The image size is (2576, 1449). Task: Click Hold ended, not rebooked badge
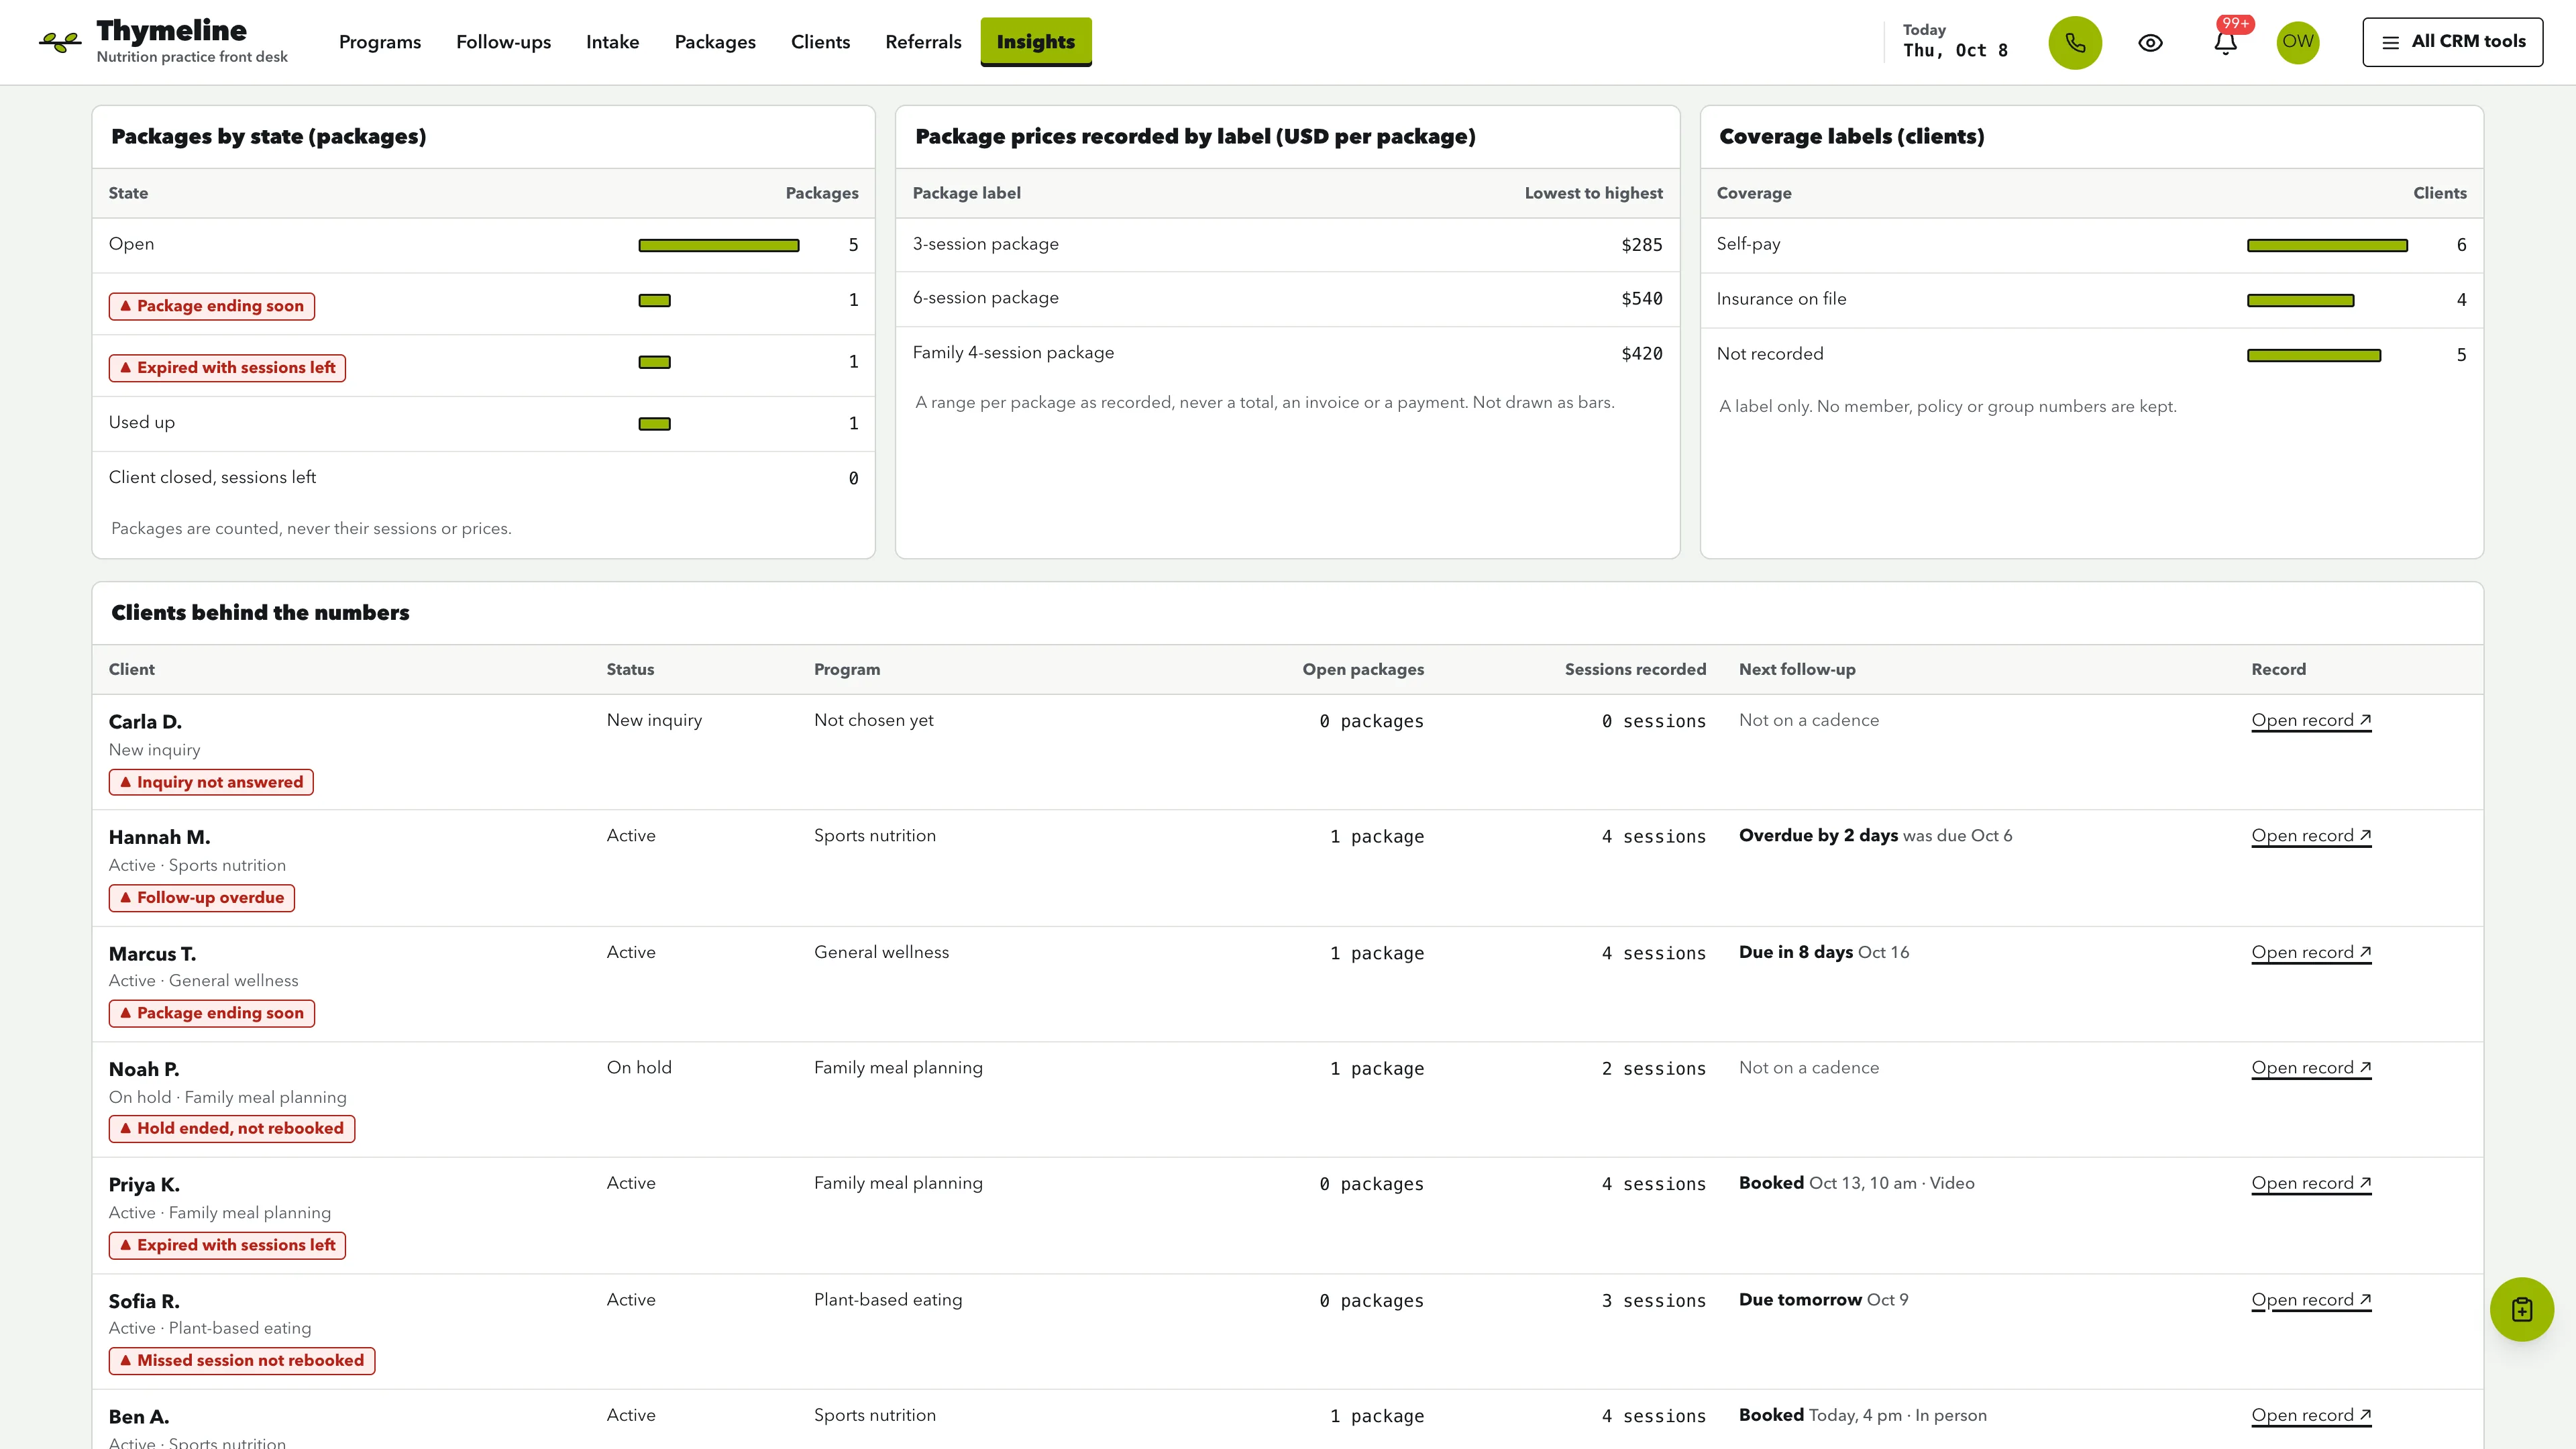[x=232, y=1129]
